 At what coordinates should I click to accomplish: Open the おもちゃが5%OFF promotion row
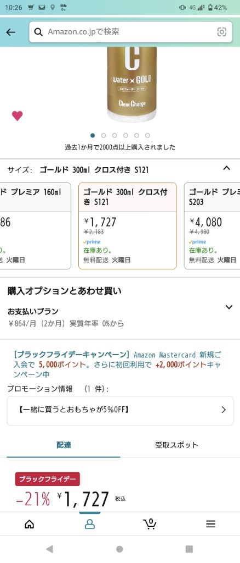click(x=120, y=411)
